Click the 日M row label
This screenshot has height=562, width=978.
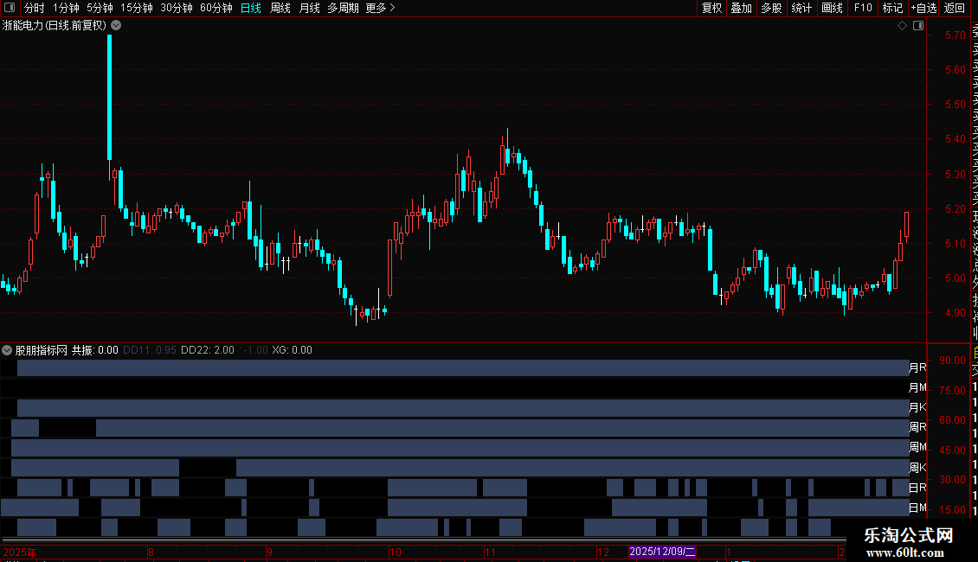tap(917, 508)
